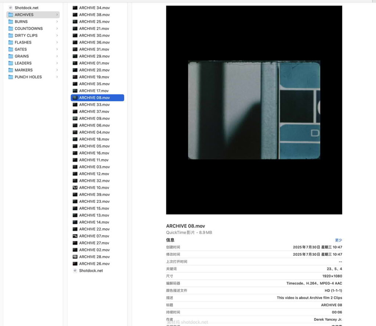This screenshot has width=376, height=326.
Task: Click ARCHIVE 08.mov selected file icon
Action: [x=75, y=98]
